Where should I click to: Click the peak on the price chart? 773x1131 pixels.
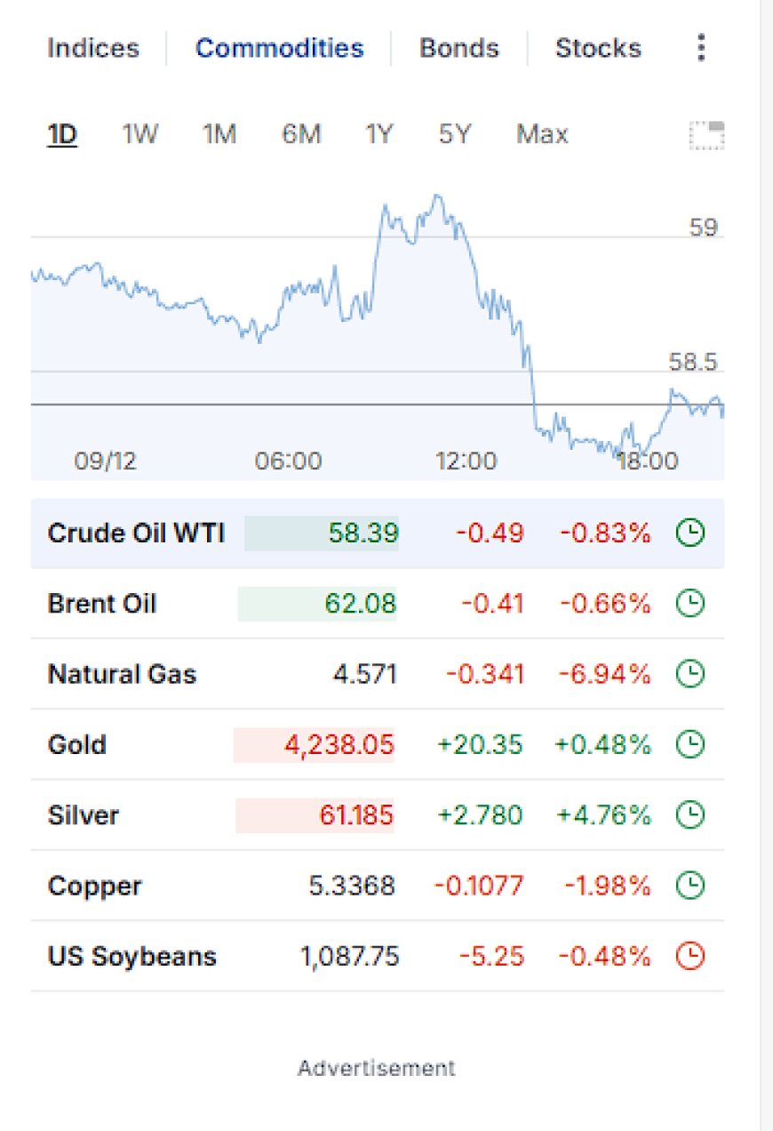436,195
